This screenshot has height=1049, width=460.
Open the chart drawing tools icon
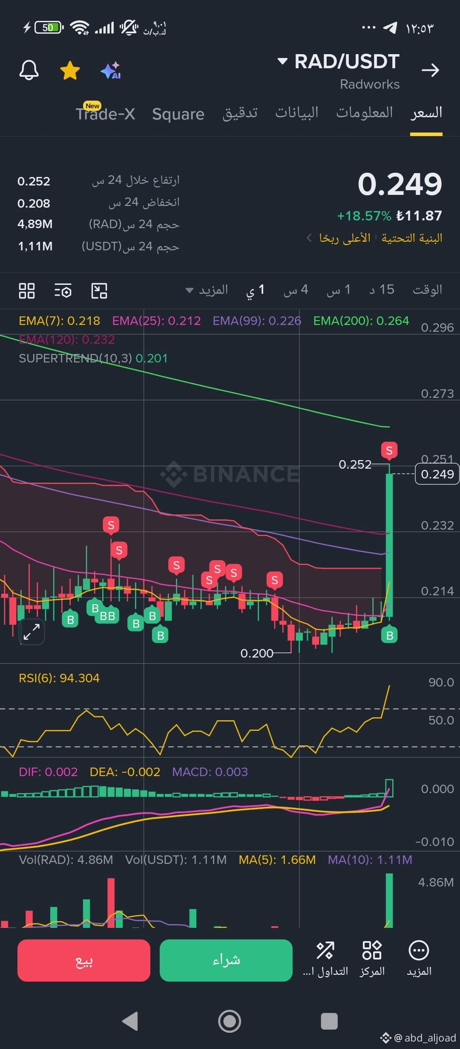(99, 291)
